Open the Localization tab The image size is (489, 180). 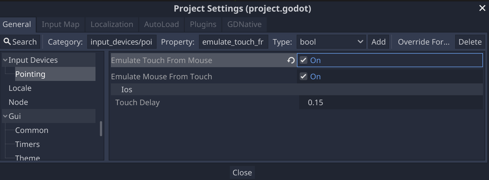[x=112, y=24]
